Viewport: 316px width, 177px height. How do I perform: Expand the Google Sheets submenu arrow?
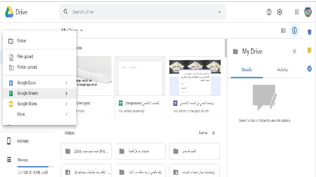coord(66,94)
